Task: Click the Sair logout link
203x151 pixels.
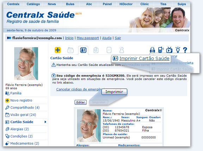Action: tap(118, 38)
